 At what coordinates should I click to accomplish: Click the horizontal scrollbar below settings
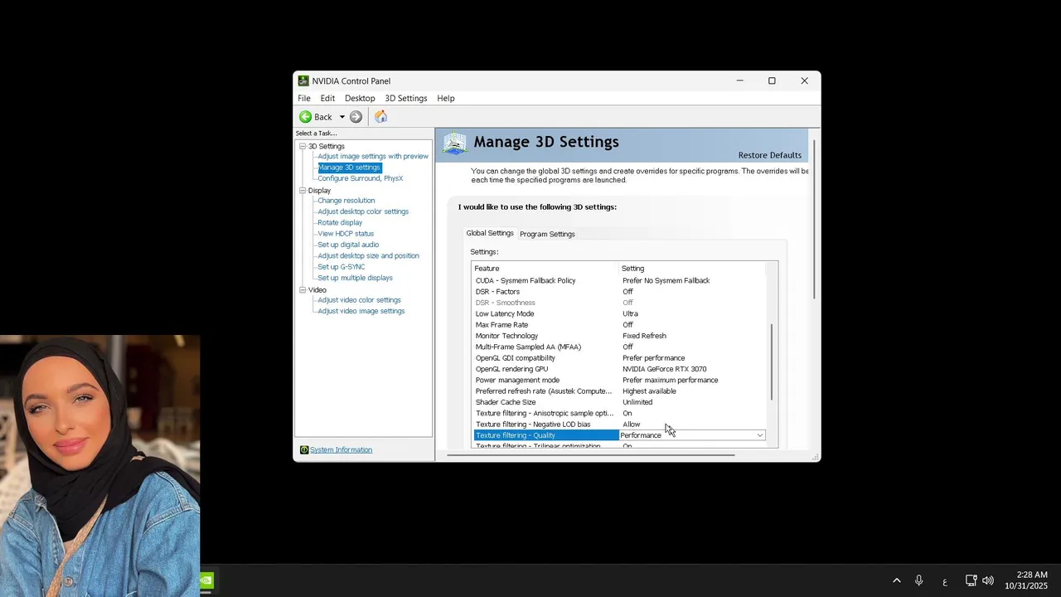coord(590,454)
